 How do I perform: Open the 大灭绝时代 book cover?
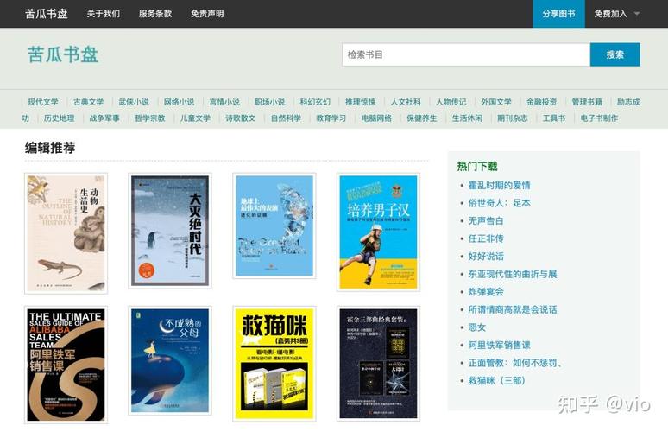(x=170, y=230)
